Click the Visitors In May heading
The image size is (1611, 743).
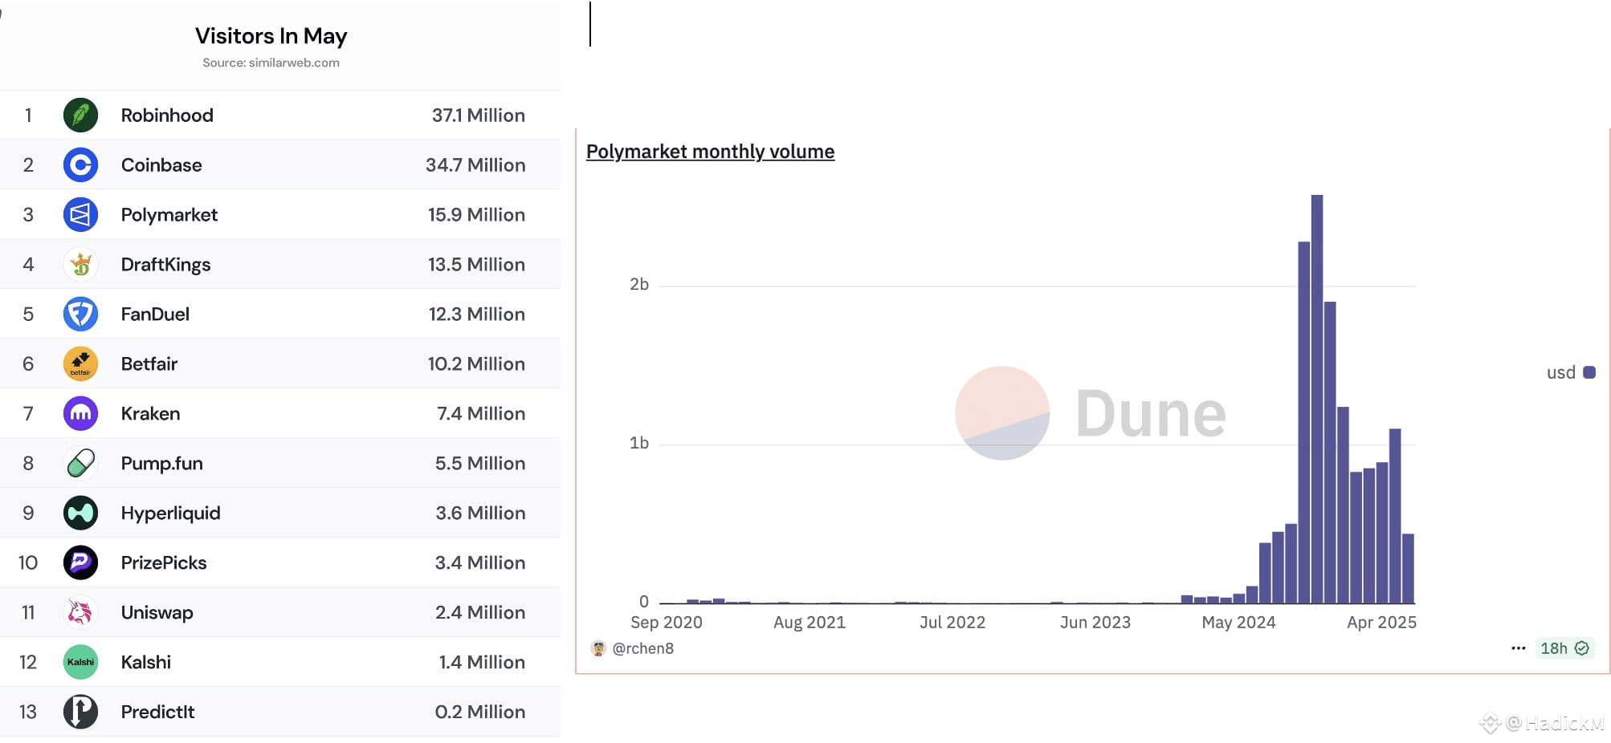point(271,36)
